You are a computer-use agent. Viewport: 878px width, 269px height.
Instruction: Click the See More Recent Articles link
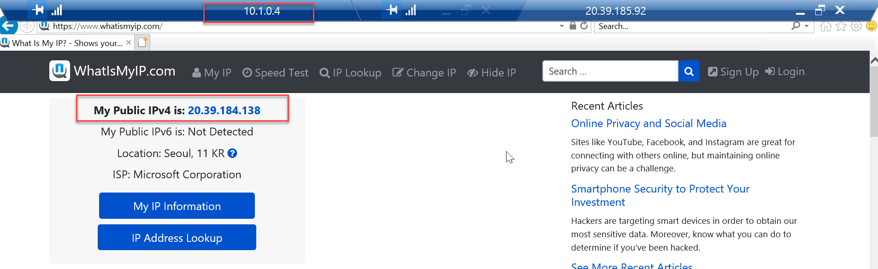[x=632, y=265]
